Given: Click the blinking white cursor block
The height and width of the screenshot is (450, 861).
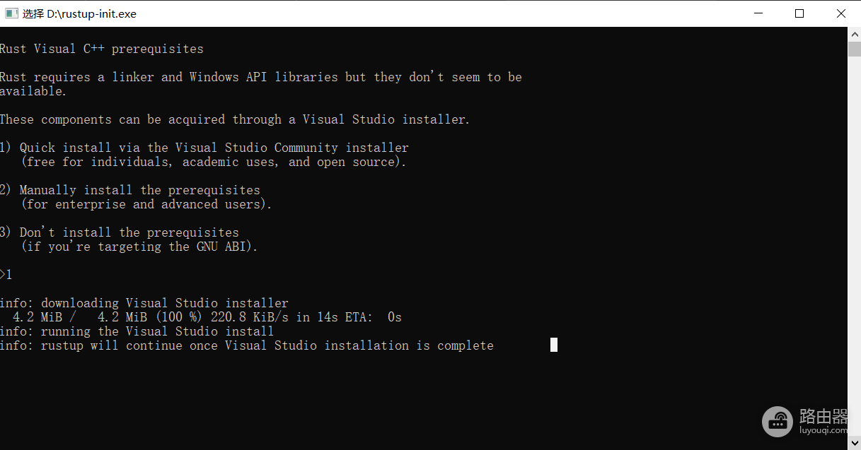Looking at the screenshot, I should (554, 345).
